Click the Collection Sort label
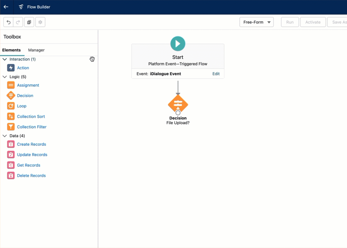 [x=31, y=116]
